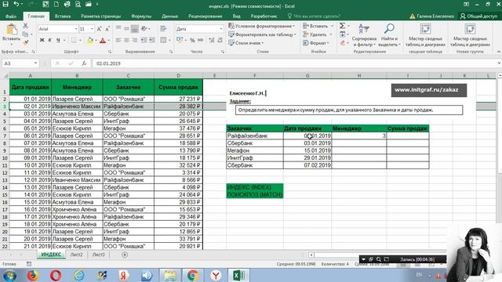Toggle merge and center cells
Viewport: 502px width, 282px height.
click(163, 40)
